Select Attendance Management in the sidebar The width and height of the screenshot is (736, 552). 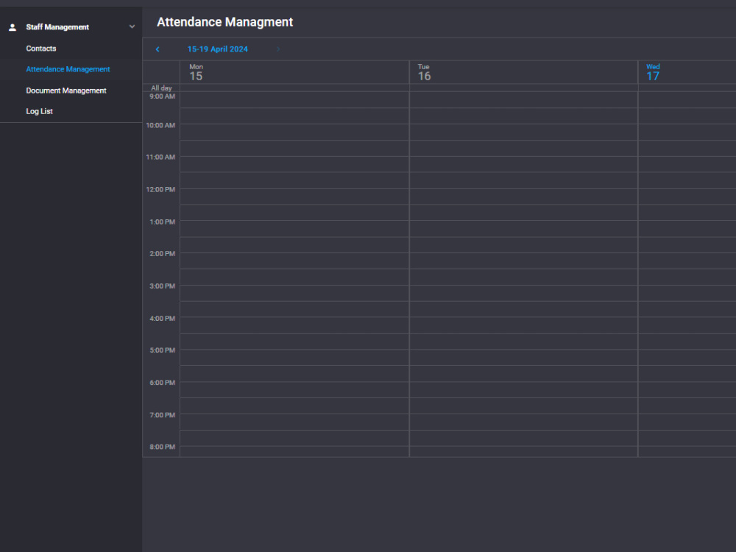68,68
